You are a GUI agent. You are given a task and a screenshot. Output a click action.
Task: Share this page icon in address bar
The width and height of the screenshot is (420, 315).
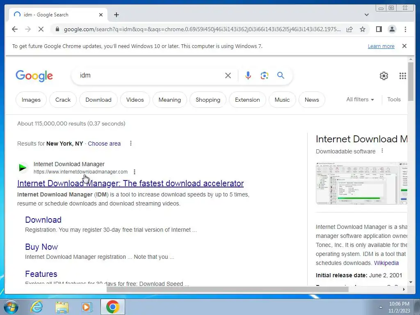tap(349, 29)
